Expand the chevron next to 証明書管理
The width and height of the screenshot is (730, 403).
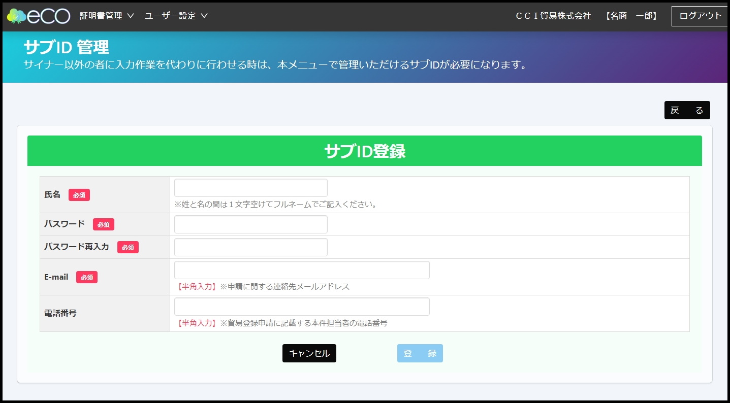tap(131, 16)
